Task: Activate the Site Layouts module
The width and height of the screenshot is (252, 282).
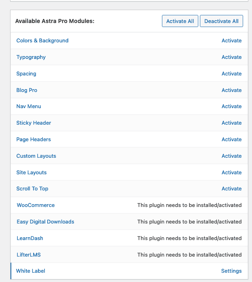Action: (231, 173)
